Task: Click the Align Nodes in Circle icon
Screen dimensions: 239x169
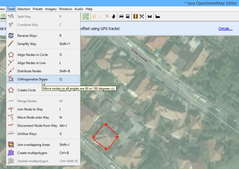Action: coord(11,55)
